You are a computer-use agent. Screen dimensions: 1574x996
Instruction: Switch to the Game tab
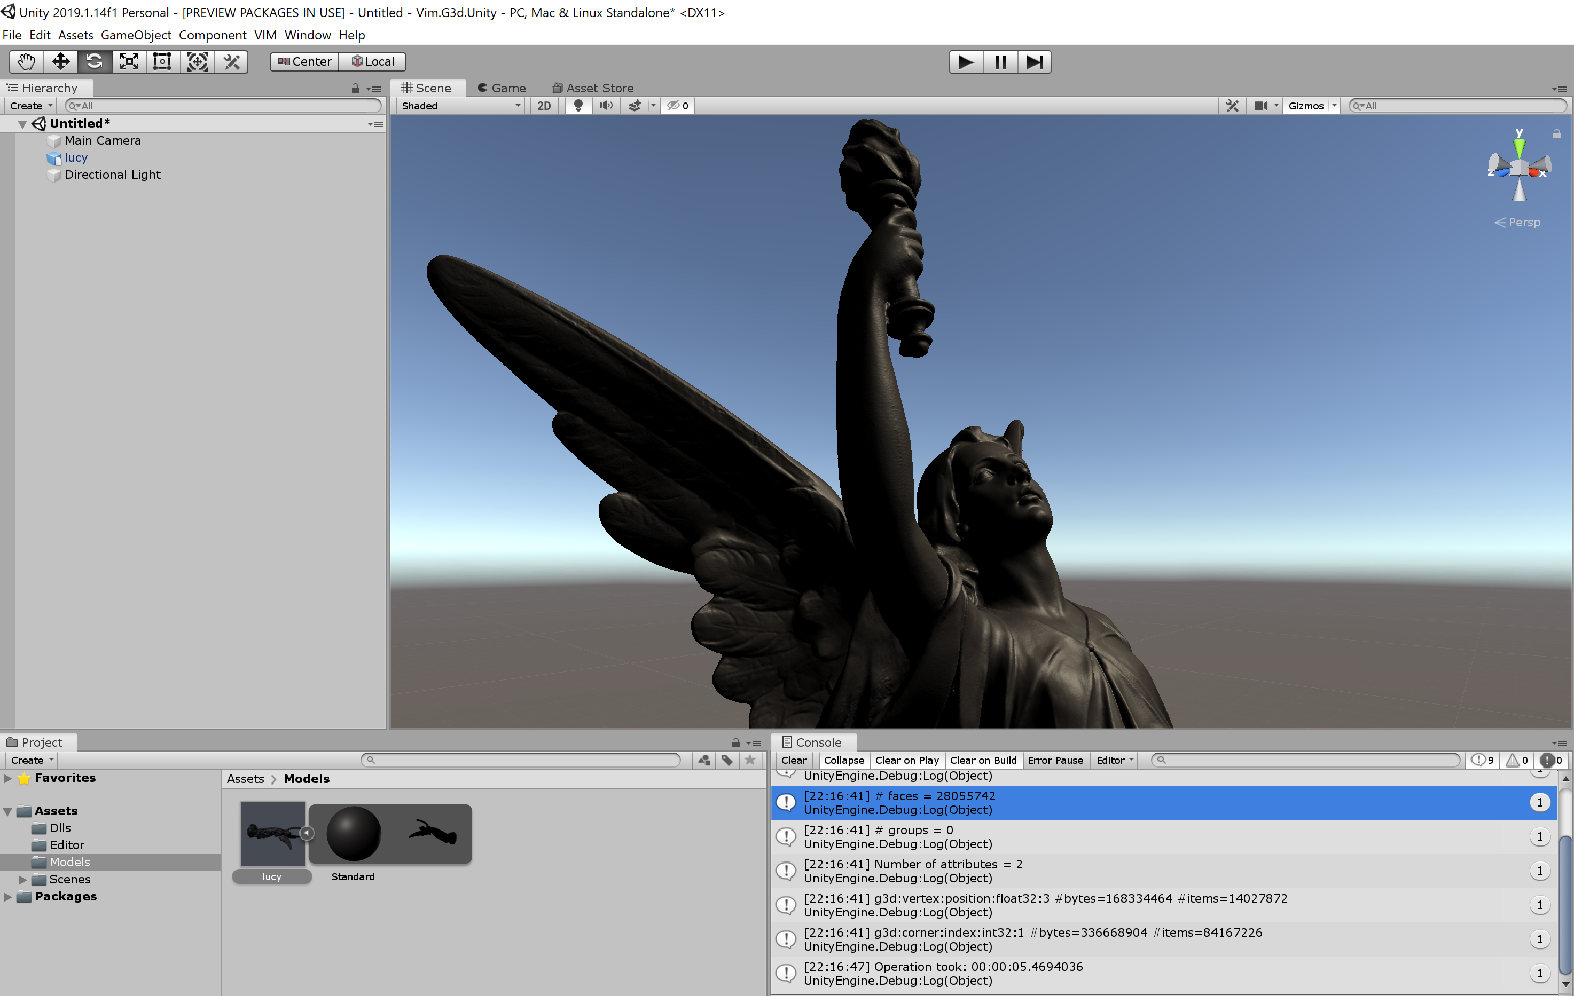(502, 88)
